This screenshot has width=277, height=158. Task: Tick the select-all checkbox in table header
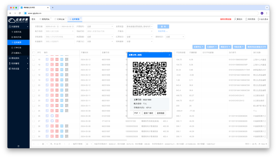tap(34, 52)
